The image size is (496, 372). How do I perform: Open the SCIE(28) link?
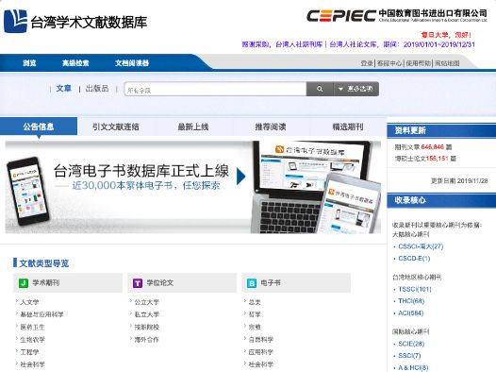411,344
